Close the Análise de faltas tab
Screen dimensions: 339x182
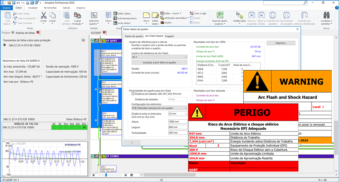[x=38, y=33]
